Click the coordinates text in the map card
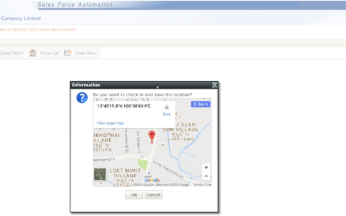The width and height of the screenshot is (346, 216). pos(124,106)
